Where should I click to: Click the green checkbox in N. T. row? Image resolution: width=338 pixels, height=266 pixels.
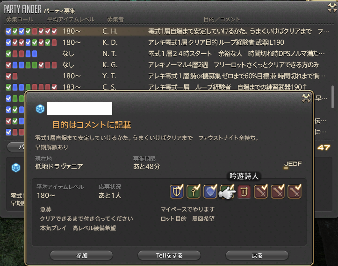tap(8, 54)
